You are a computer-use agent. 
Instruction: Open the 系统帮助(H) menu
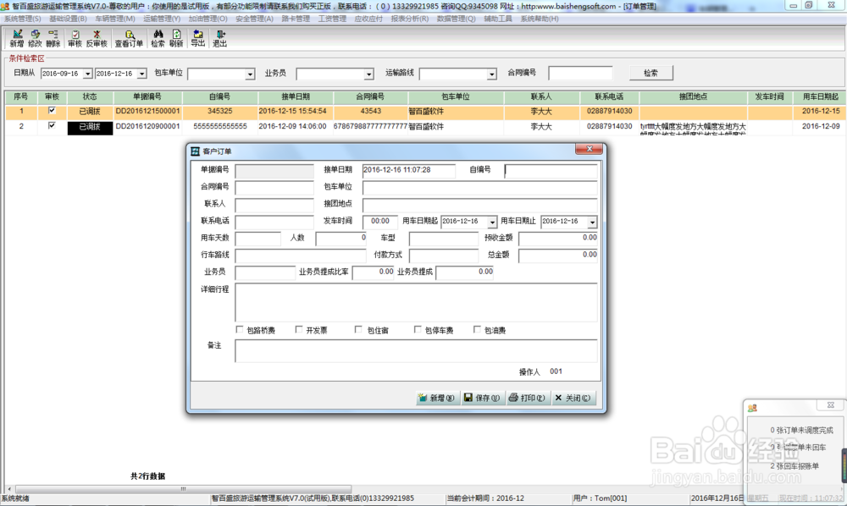click(540, 19)
